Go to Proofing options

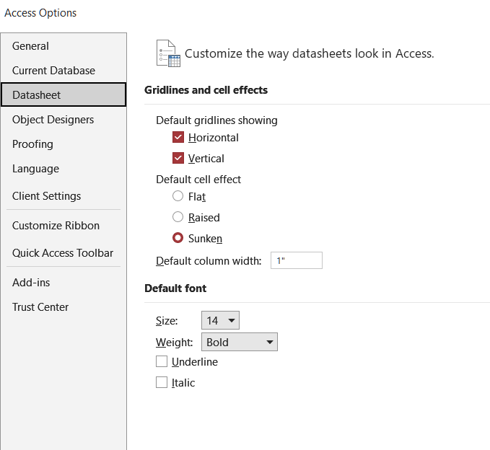click(x=64, y=144)
